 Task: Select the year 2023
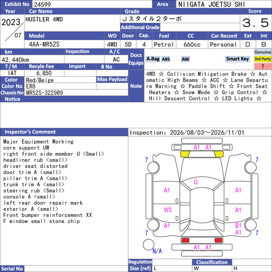tap(11, 22)
